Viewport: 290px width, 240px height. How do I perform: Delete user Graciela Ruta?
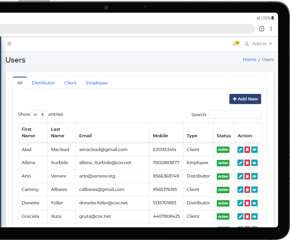pos(247,217)
